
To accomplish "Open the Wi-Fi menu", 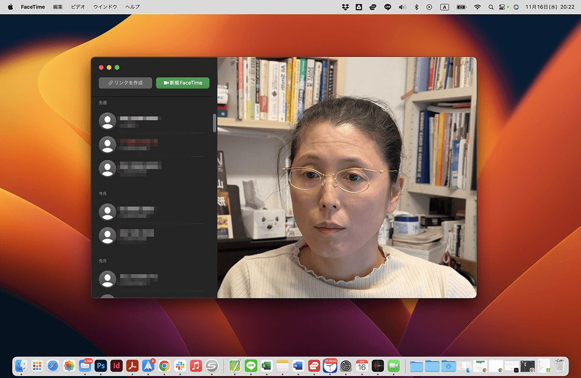I will click(x=477, y=7).
